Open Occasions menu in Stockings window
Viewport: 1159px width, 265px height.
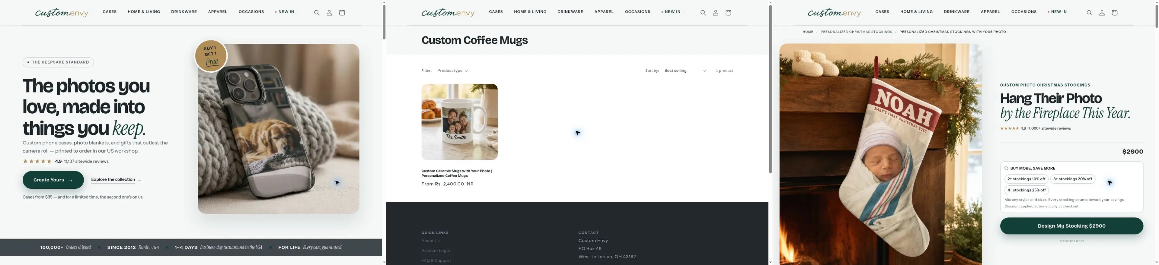point(1024,12)
